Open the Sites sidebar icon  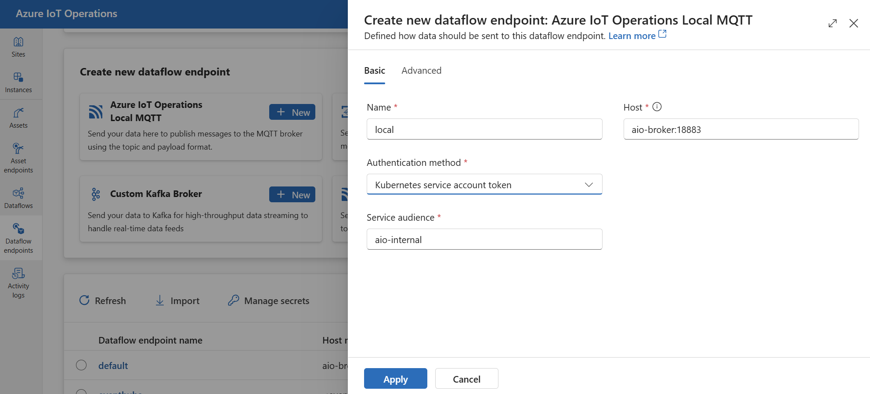click(18, 42)
